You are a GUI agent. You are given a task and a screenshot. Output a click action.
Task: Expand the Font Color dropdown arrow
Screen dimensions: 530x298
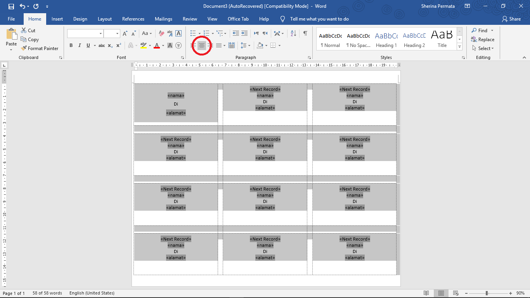pyautogui.click(x=163, y=45)
